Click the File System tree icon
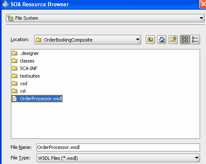 click(x=11, y=18)
